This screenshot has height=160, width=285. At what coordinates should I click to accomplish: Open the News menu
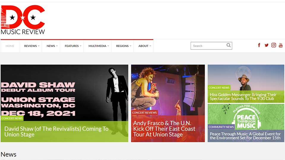click(x=51, y=46)
